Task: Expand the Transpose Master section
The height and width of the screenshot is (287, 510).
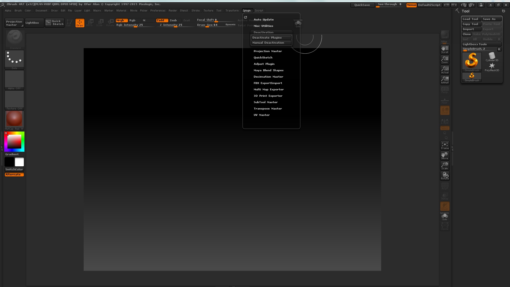Action: [267, 109]
